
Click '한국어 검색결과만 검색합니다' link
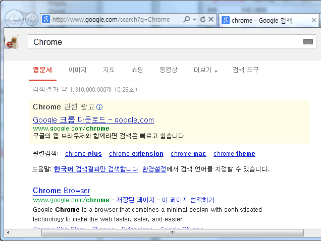click(x=96, y=169)
